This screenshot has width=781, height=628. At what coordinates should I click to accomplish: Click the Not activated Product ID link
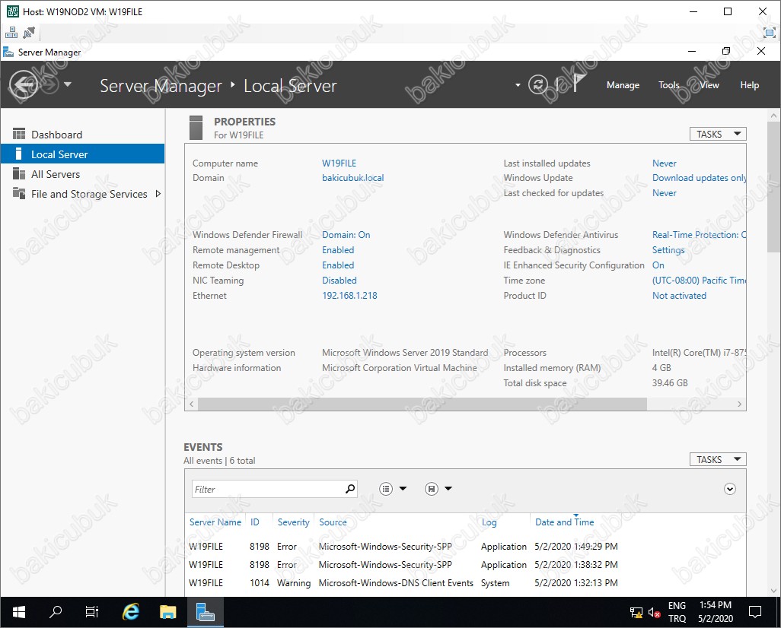(x=679, y=296)
